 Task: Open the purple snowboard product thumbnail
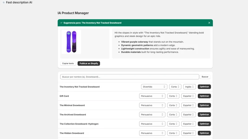pos(71,42)
